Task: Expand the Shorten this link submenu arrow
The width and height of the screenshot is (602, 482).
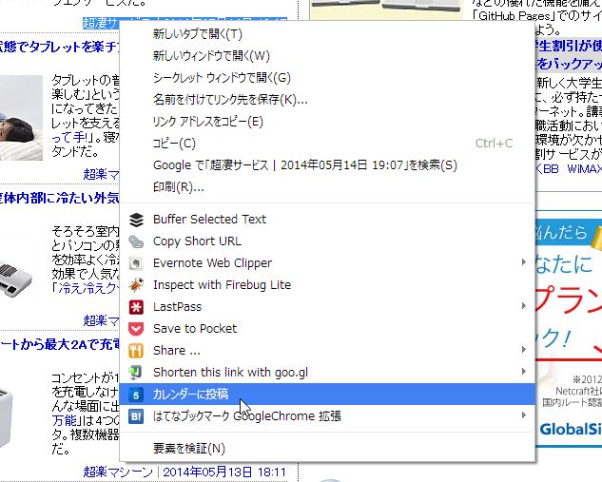Action: coord(524,372)
